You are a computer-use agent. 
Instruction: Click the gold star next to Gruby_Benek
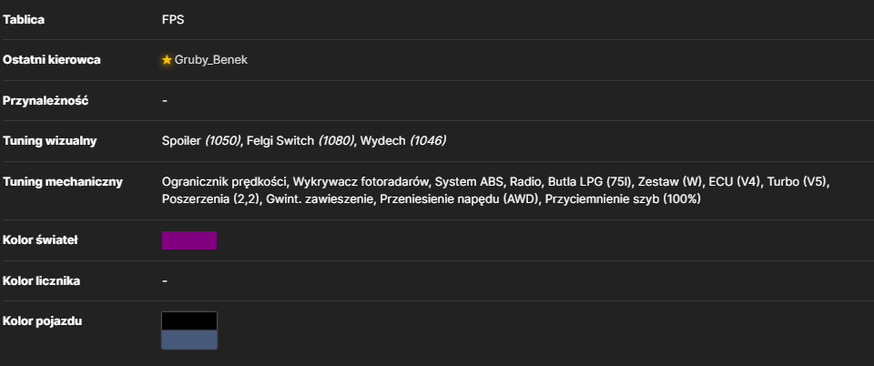(167, 59)
